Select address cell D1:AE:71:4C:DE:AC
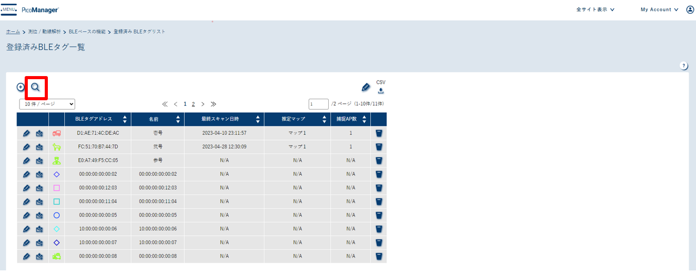696x275 pixels. click(98, 133)
